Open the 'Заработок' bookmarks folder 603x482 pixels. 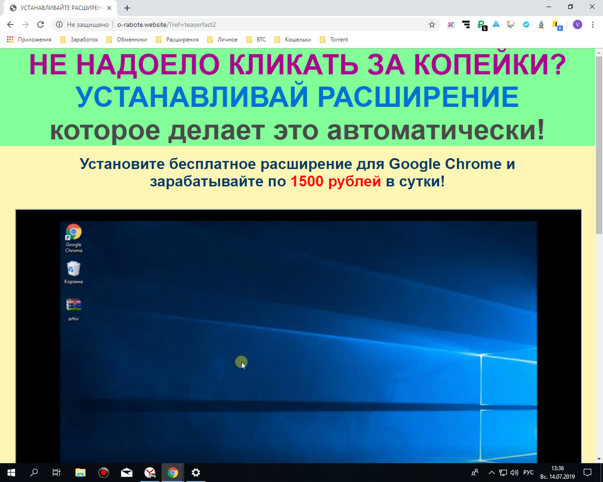[x=79, y=39]
